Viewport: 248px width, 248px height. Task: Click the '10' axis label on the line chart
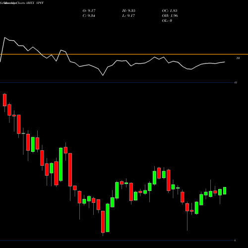click(238, 58)
